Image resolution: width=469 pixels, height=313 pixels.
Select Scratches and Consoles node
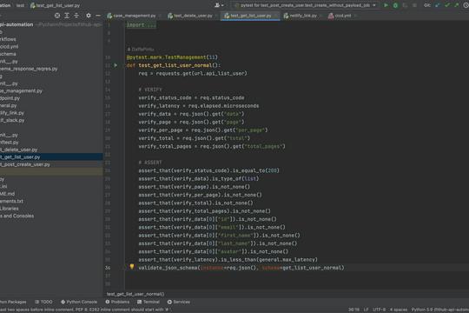pos(17,216)
